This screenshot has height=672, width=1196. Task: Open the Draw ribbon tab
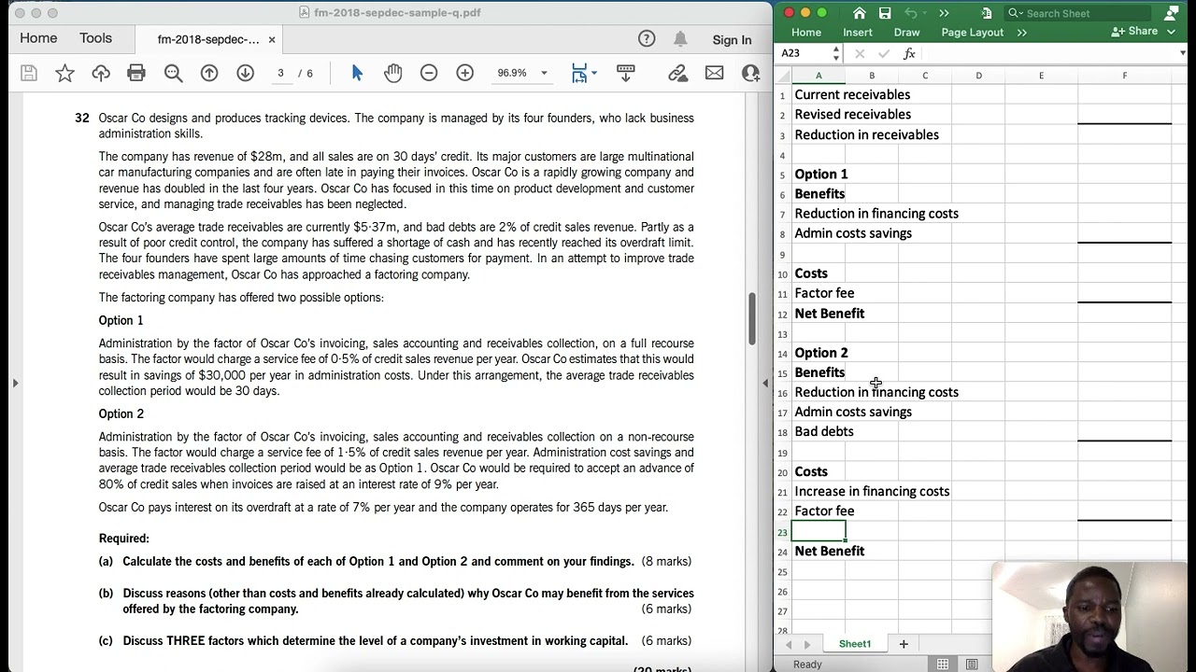point(906,32)
